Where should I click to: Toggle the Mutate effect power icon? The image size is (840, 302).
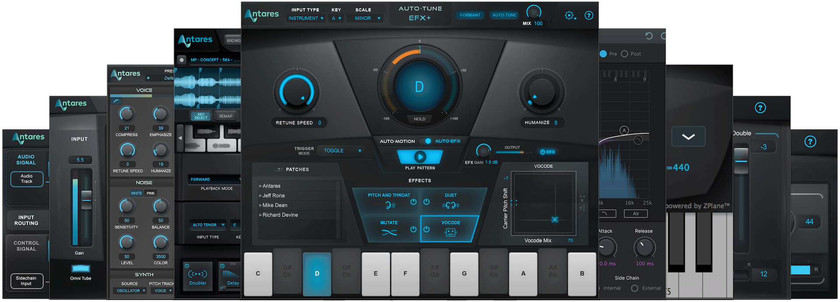tap(413, 229)
